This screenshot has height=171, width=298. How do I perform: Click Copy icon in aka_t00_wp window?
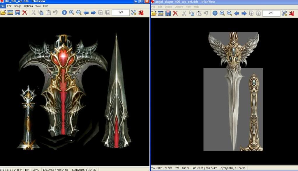coord(41,13)
